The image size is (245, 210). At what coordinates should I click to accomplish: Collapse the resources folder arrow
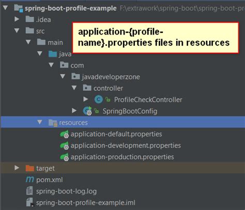click(x=40, y=122)
